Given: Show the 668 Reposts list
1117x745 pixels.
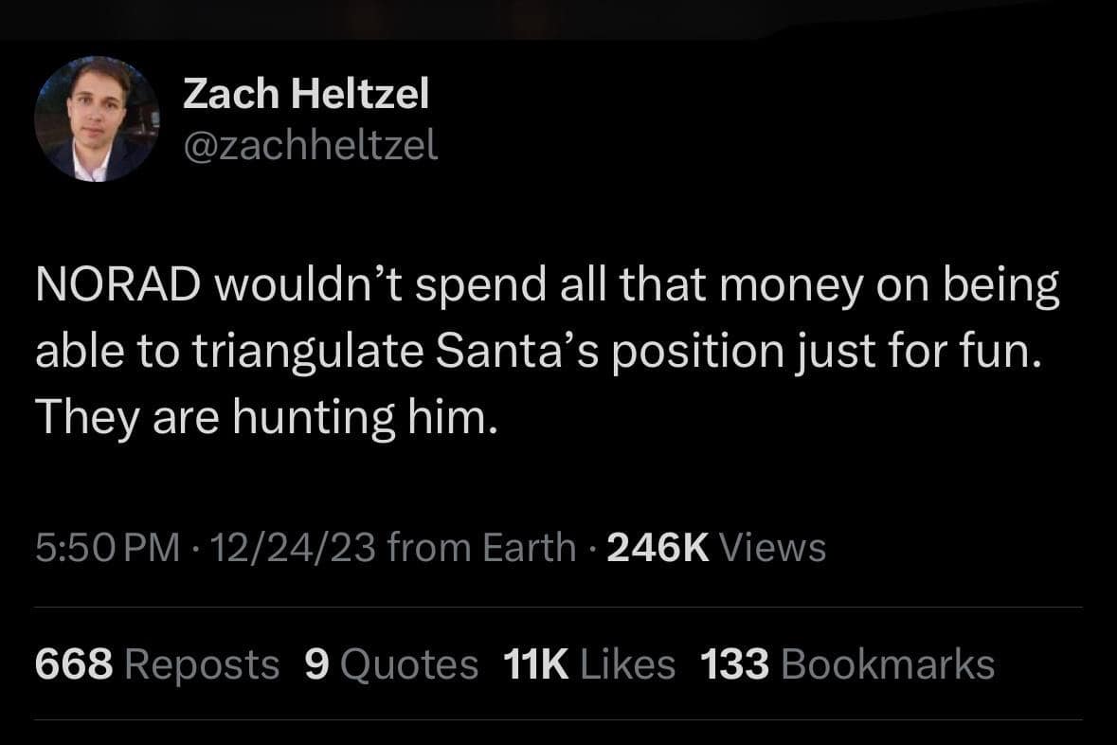Looking at the screenshot, I should [157, 664].
